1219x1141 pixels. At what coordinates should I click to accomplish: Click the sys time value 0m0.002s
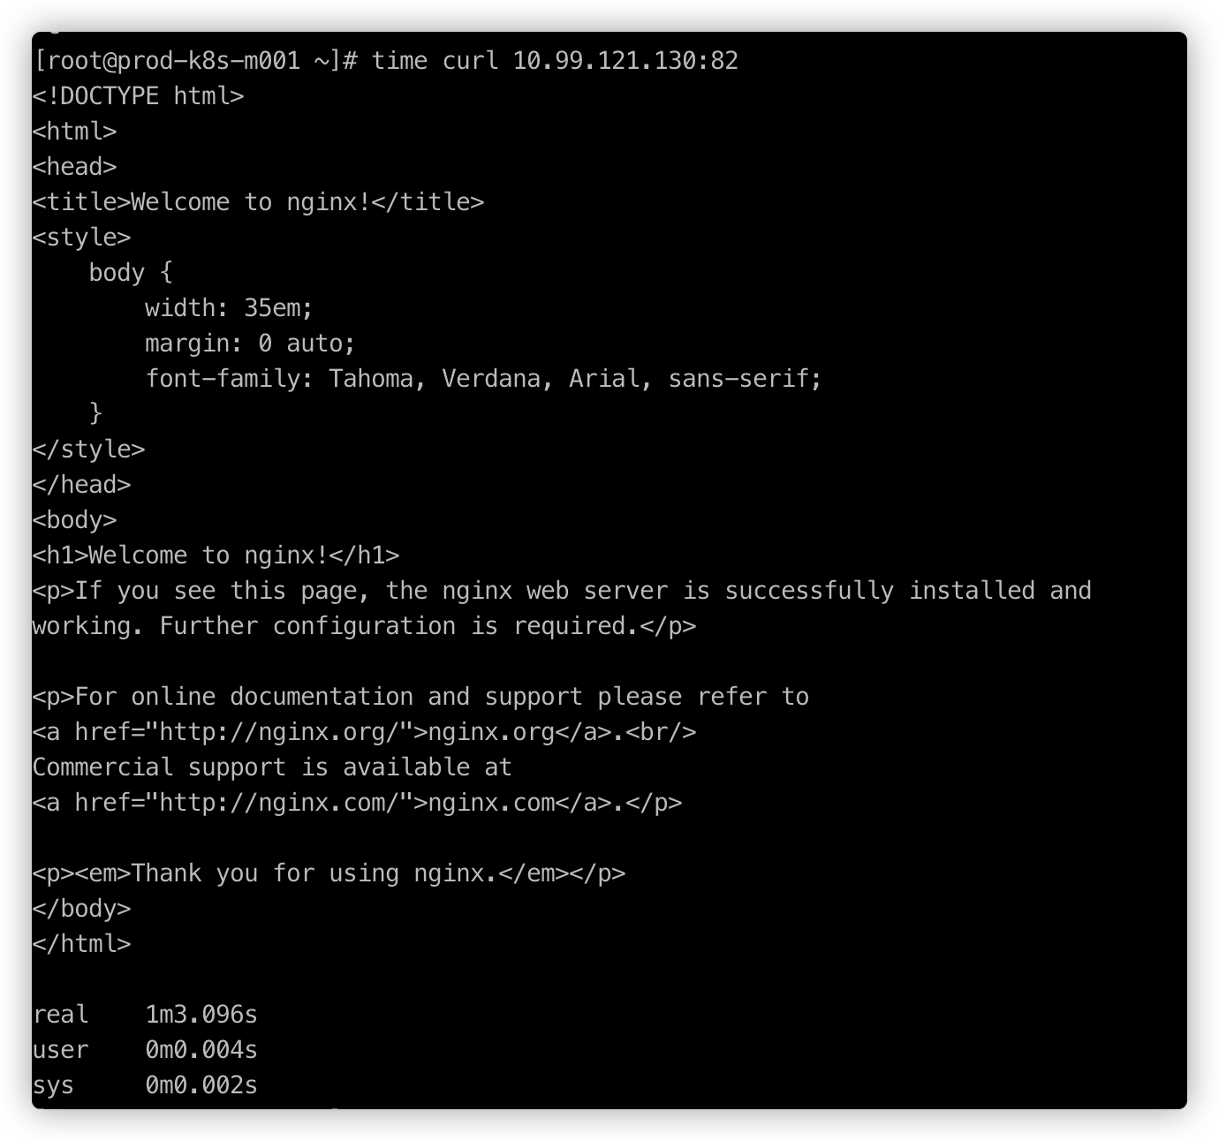[x=201, y=1085]
